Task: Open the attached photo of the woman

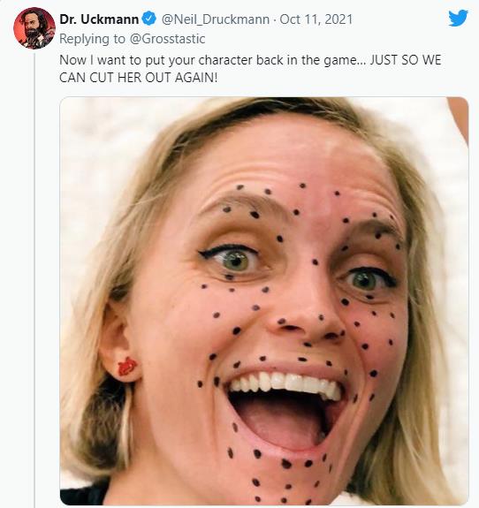Action: coord(264,300)
